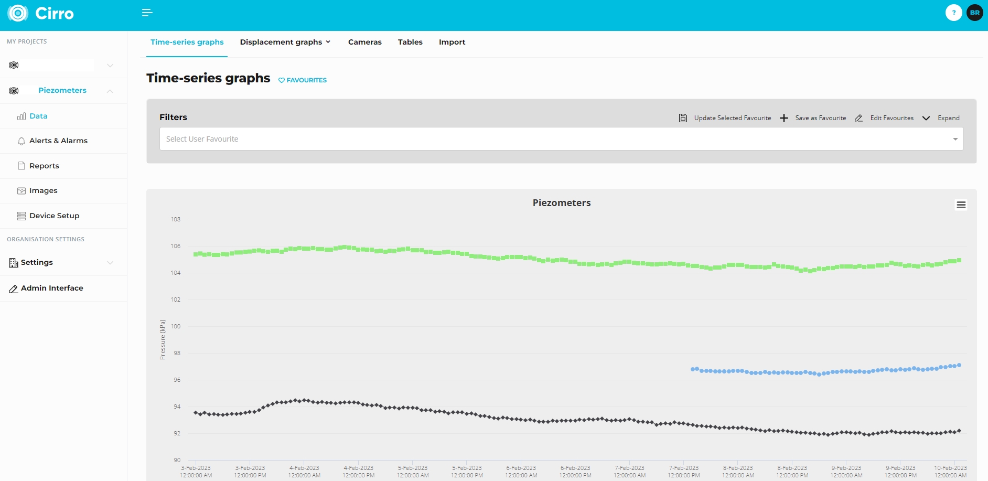
Task: Switch to the Tables tab
Action: [410, 42]
